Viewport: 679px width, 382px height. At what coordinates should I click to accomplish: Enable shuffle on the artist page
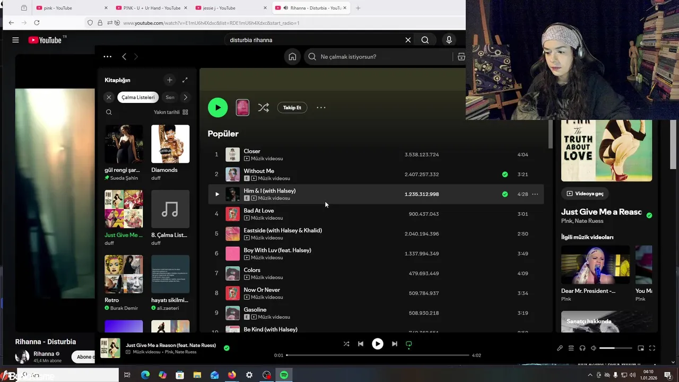click(x=263, y=108)
